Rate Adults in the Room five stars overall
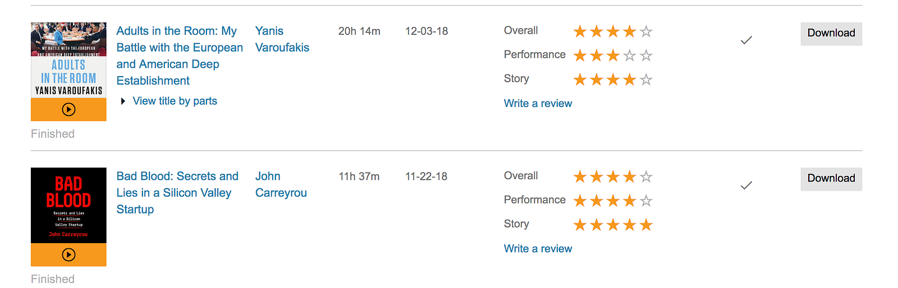Image resolution: width=898 pixels, height=288 pixels. (x=646, y=31)
